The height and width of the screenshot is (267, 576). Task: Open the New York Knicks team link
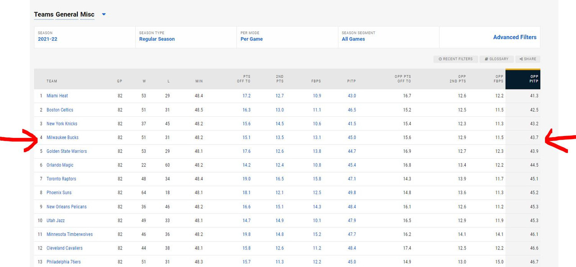coord(62,124)
